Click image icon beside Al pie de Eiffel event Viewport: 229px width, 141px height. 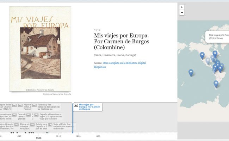(20, 105)
